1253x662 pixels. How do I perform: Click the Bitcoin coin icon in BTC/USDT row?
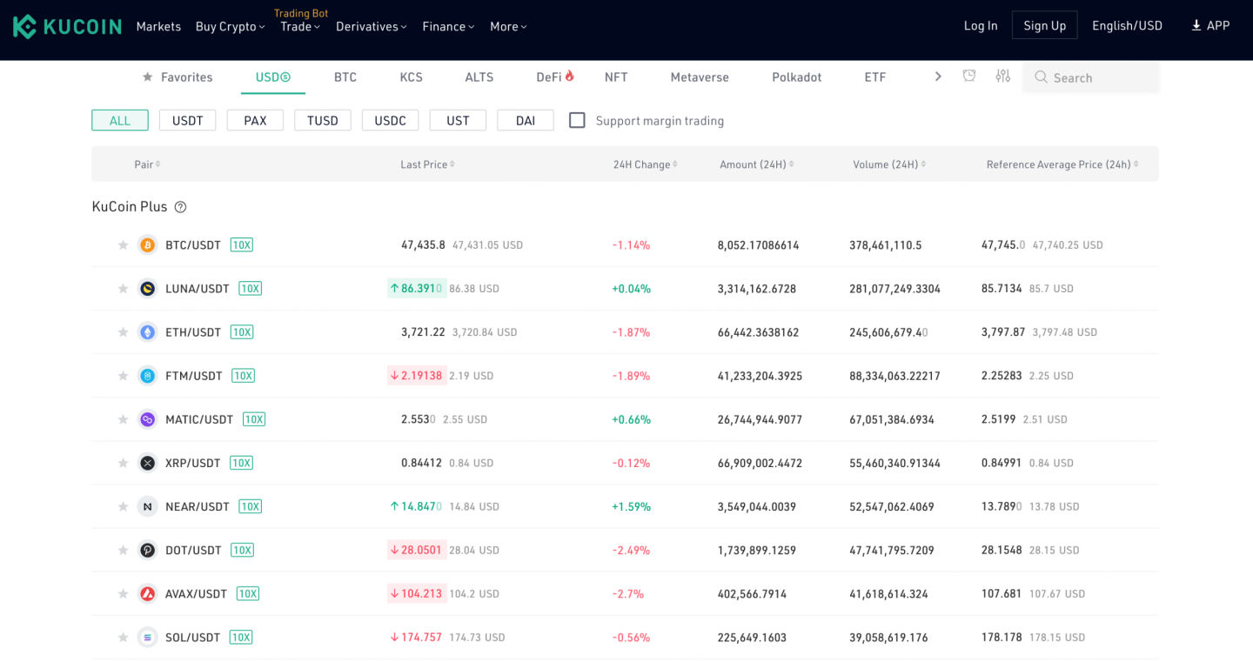(147, 244)
